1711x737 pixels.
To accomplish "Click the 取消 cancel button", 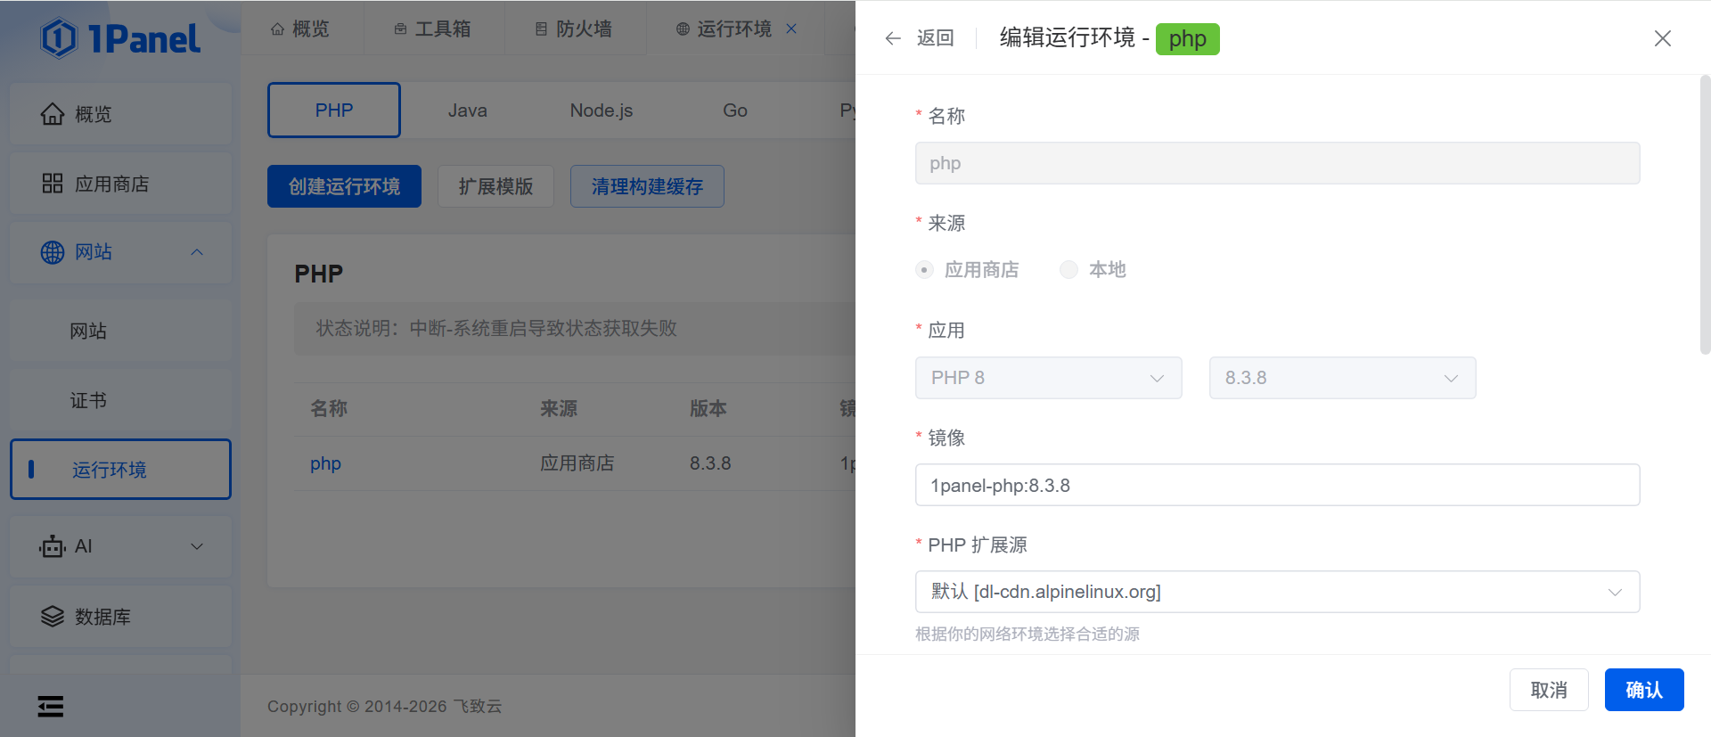I will 1548,690.
